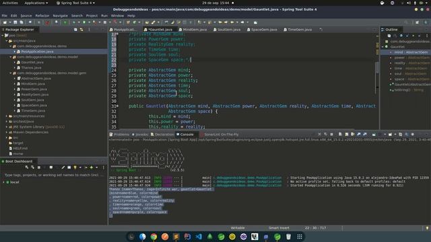Expand the src/main/resources folder
Screen dimensions: 431x242
click(7, 116)
